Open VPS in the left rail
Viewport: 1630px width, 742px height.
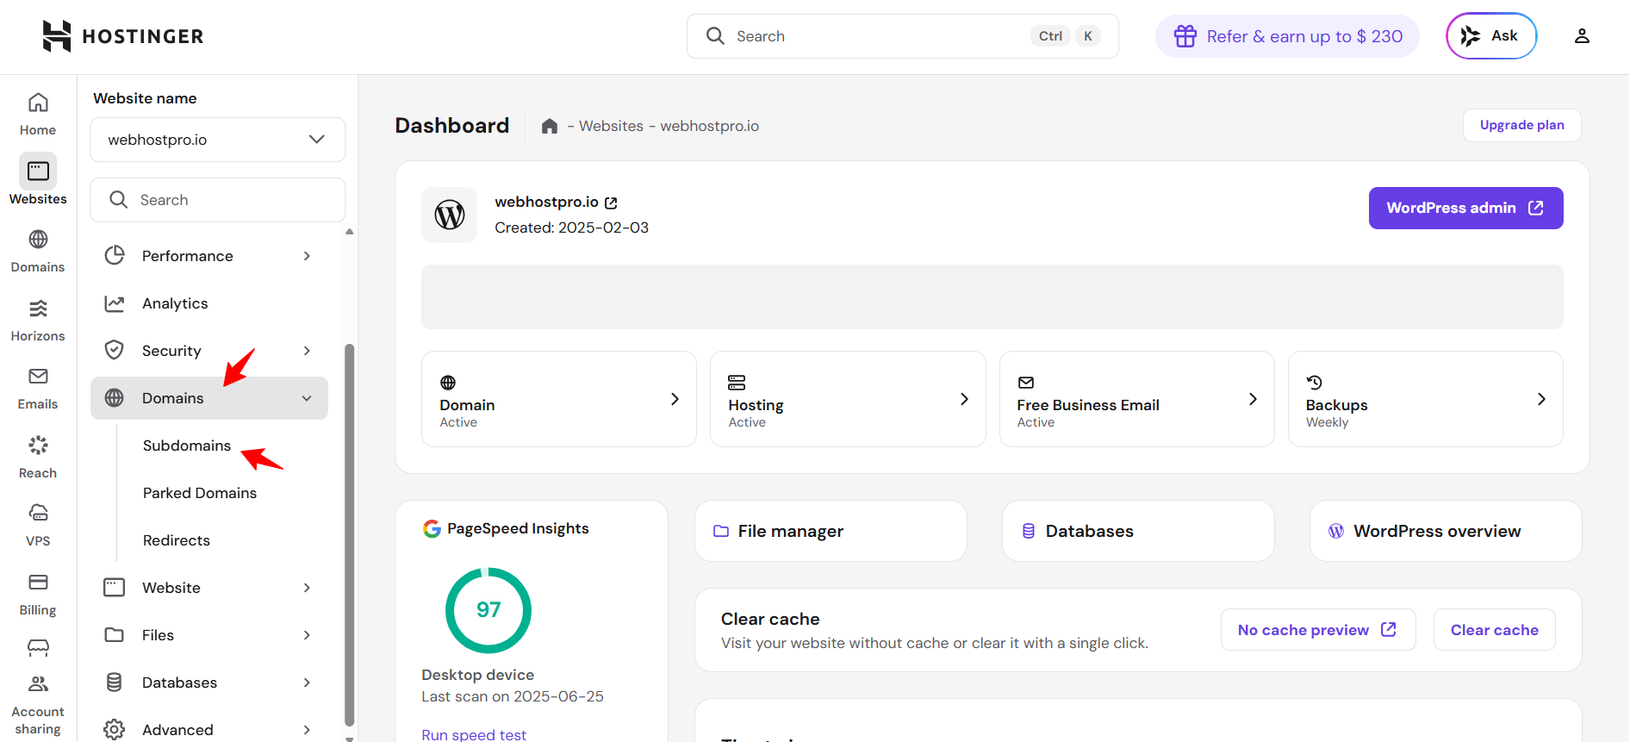tap(38, 525)
